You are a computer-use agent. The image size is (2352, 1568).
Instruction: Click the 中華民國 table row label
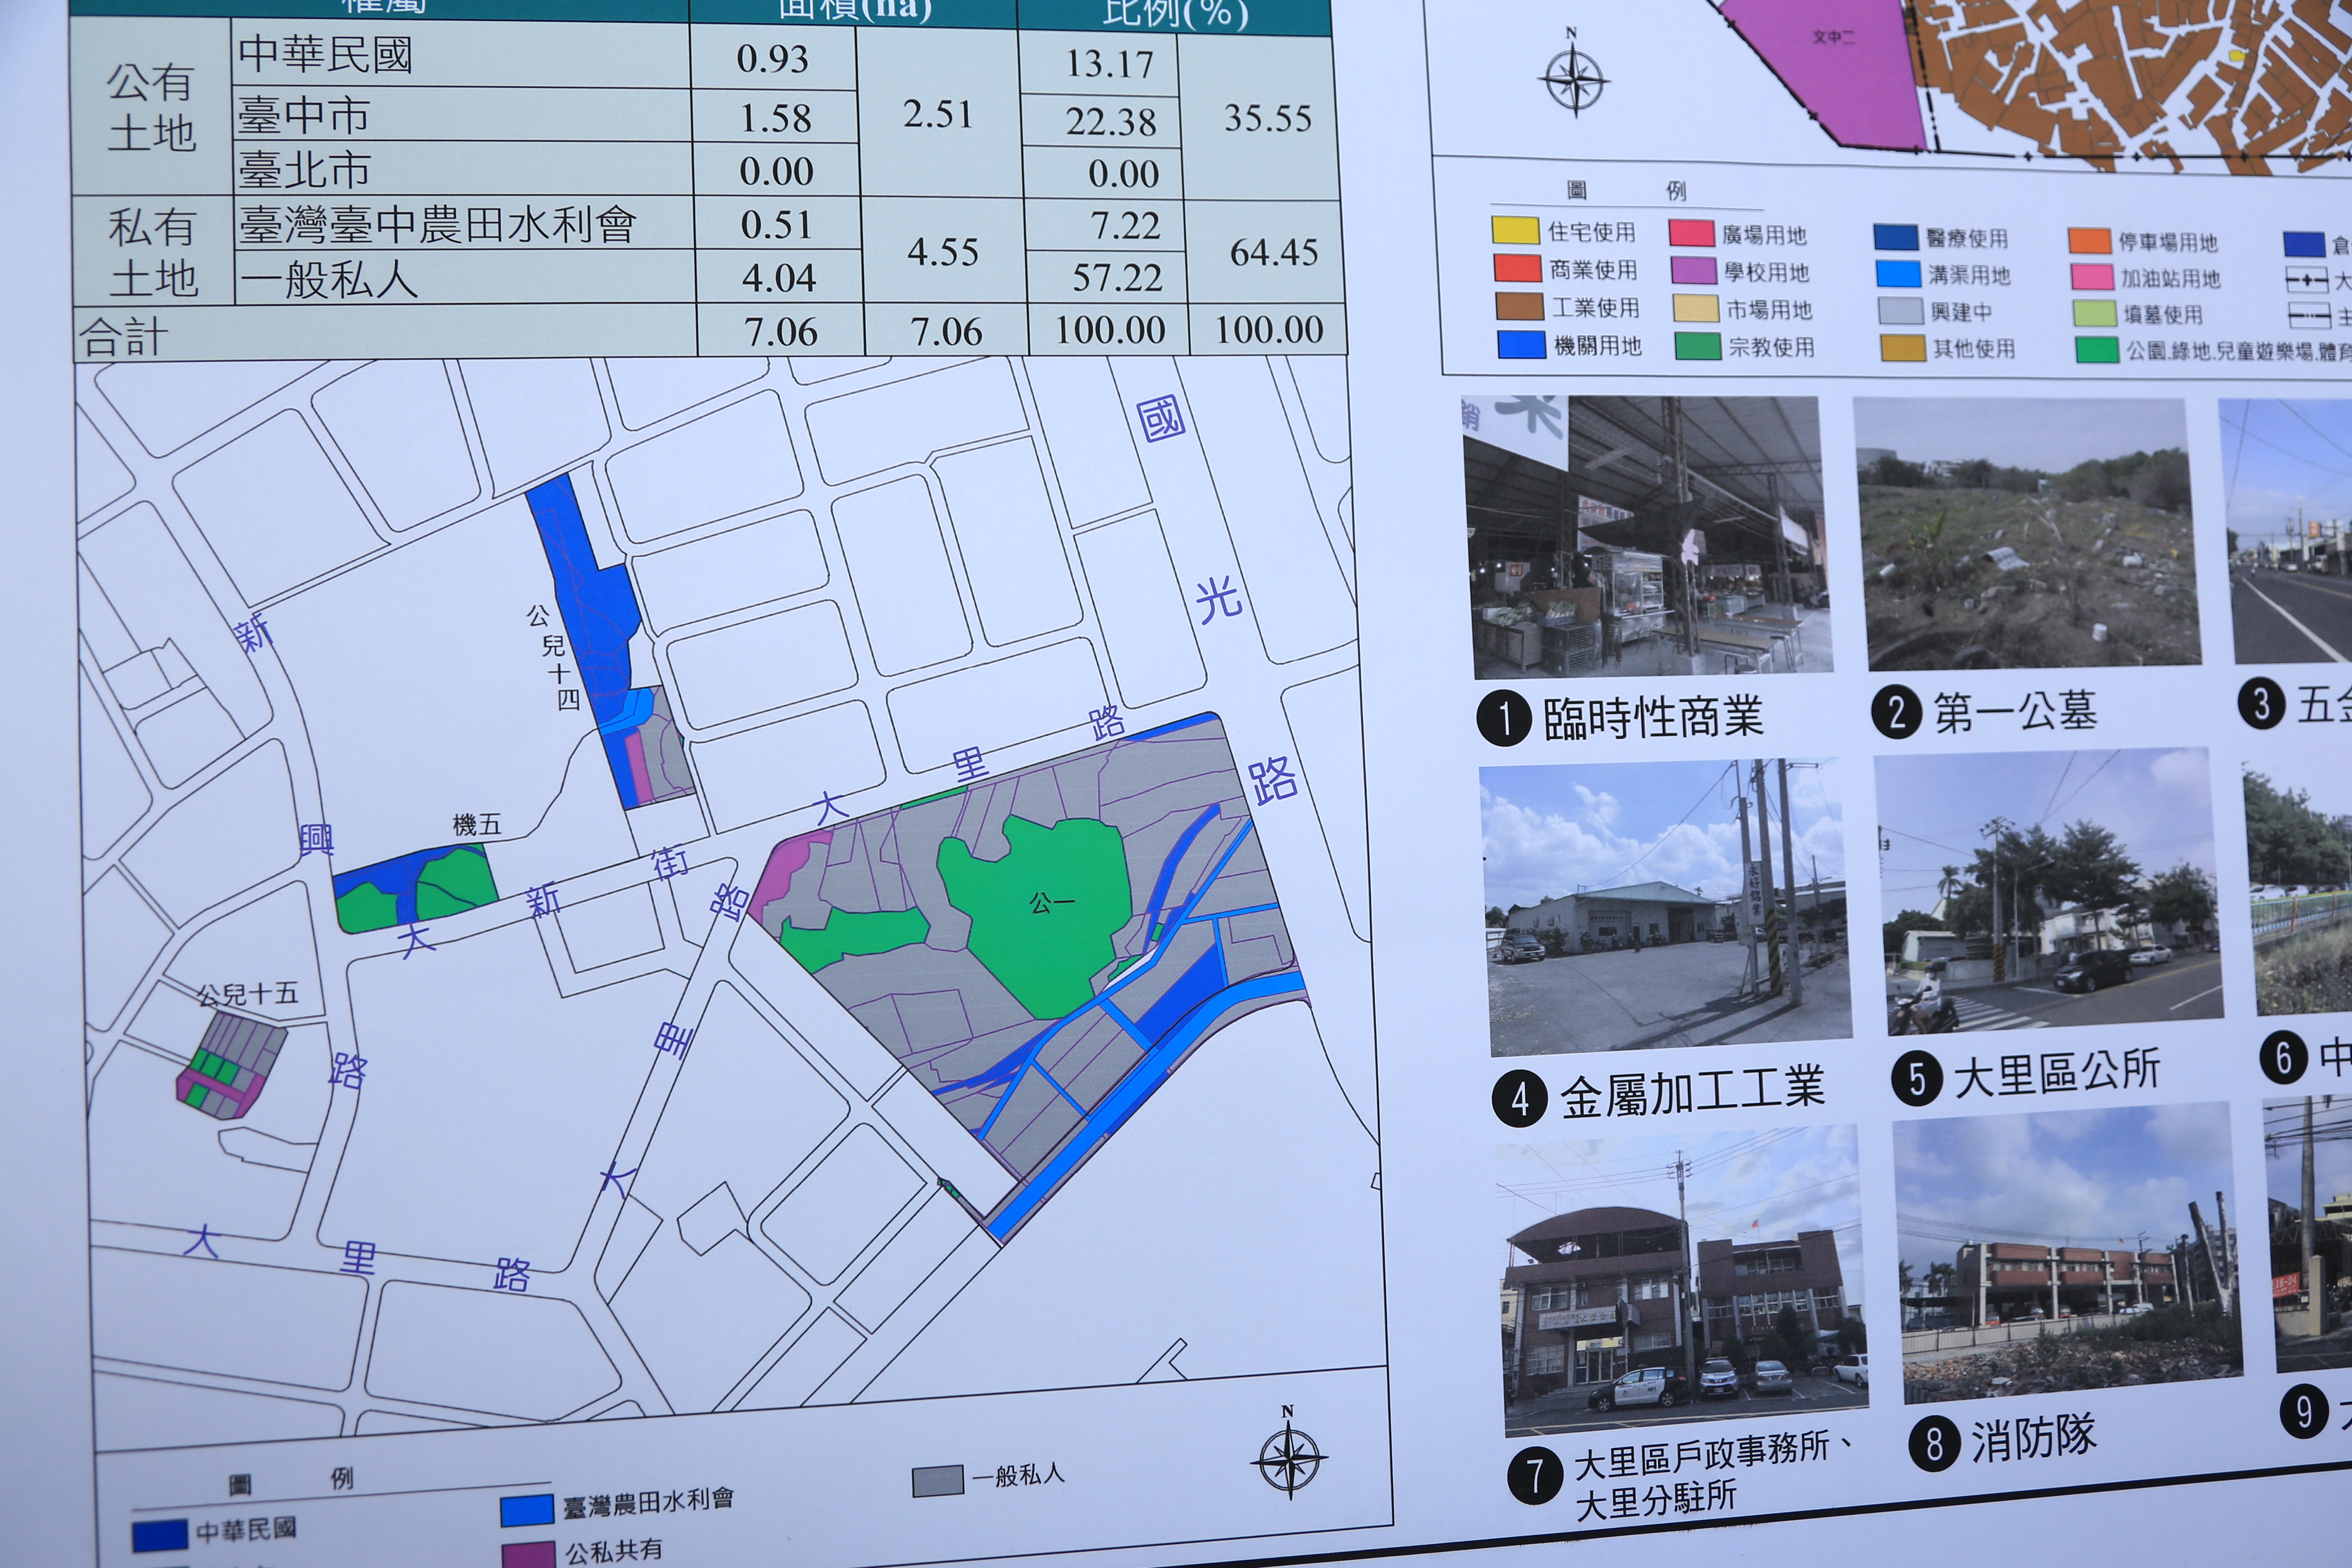325,54
